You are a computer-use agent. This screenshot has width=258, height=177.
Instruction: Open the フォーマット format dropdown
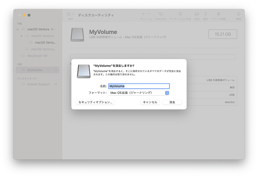(139, 93)
